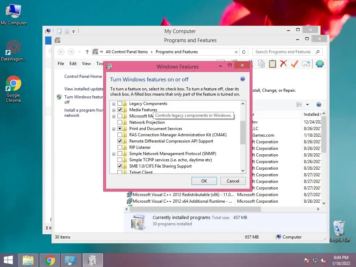Click the blue shell icon in toolbar
This screenshot has height=267, width=356.
click(x=319, y=64)
